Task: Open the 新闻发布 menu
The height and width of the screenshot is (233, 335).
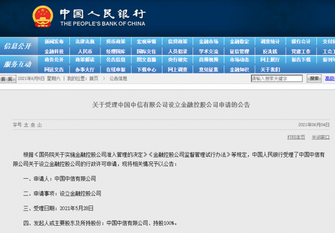Action: tap(54, 42)
